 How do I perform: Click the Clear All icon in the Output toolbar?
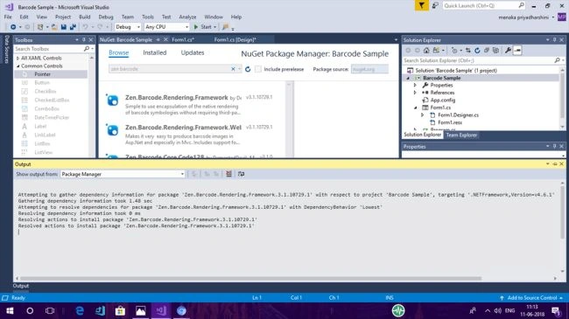click(x=228, y=174)
